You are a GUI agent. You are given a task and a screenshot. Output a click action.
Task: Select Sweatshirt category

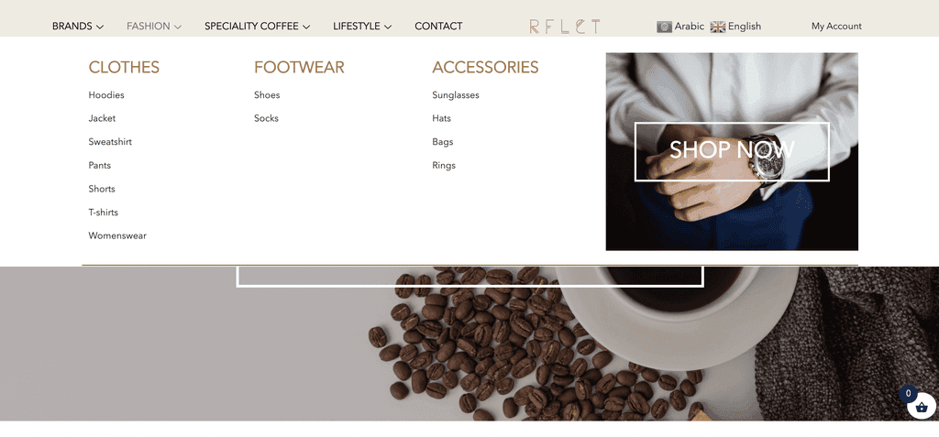coord(110,142)
